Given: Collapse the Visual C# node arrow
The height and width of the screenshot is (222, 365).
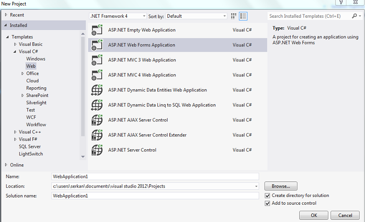Looking at the screenshot, I should 15,51.
